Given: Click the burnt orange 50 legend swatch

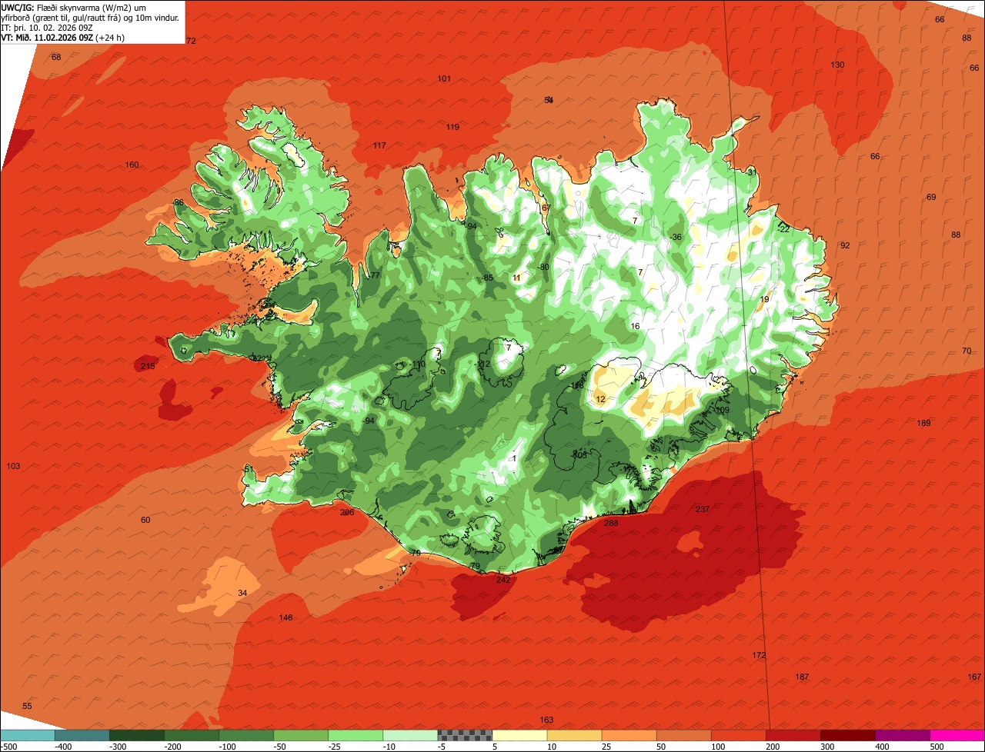Looking at the screenshot, I should coord(683,735).
